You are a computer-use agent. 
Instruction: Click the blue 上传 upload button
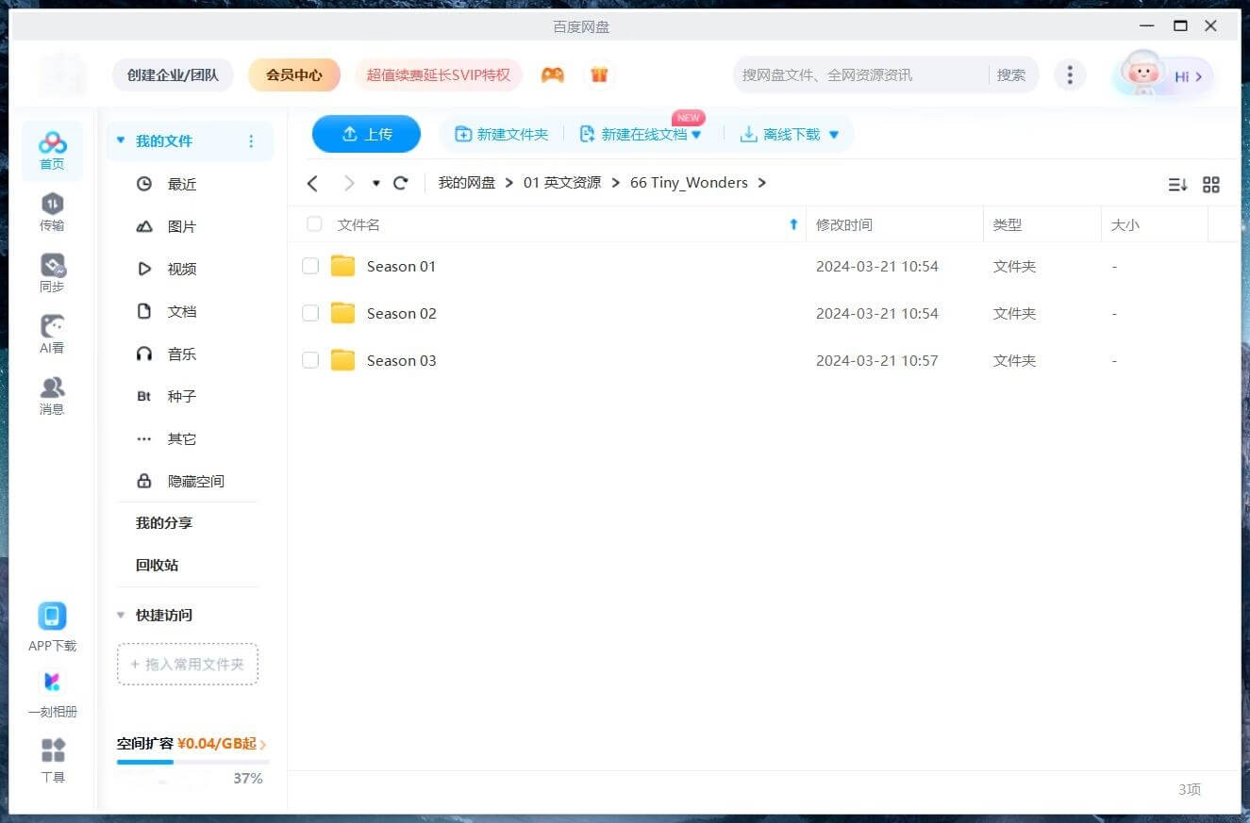[x=366, y=134]
